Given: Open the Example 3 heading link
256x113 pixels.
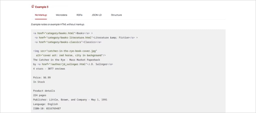Looking at the screenshot, I should coord(42,7).
